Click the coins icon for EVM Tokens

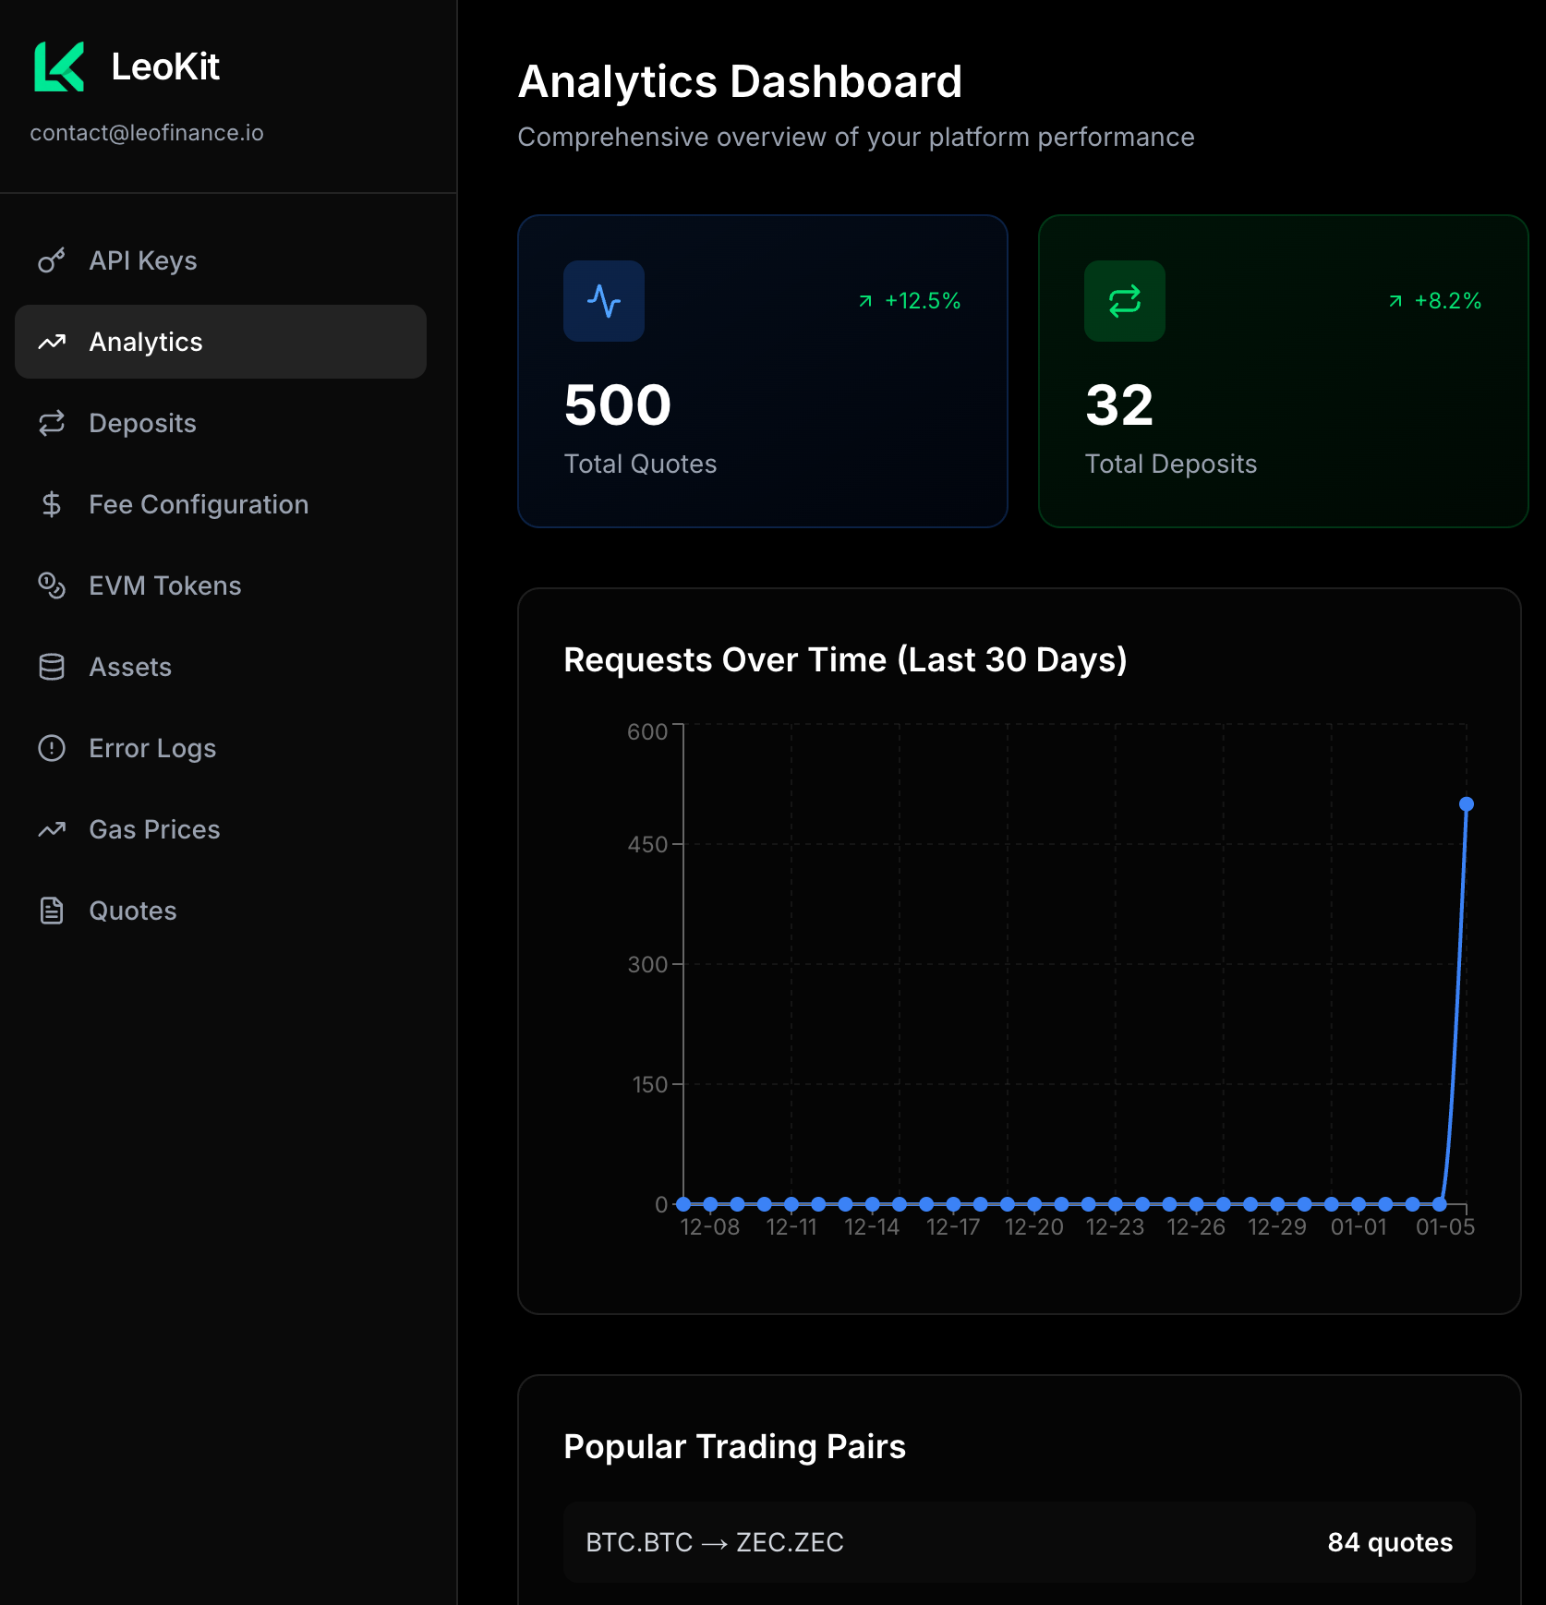(52, 585)
